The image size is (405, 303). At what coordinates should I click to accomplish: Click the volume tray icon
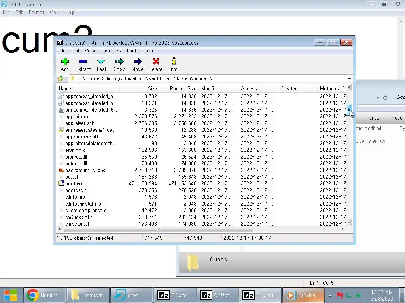(358, 296)
